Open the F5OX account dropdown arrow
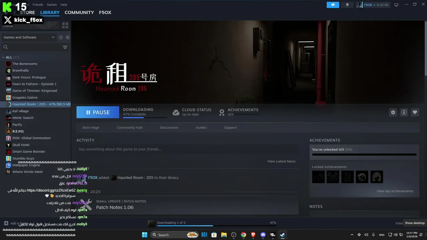427x240 pixels. [374, 5]
